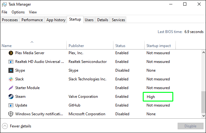Switch to the Performance tab
Image resolution: width=206 pixels, height=133 pixels.
point(32,20)
